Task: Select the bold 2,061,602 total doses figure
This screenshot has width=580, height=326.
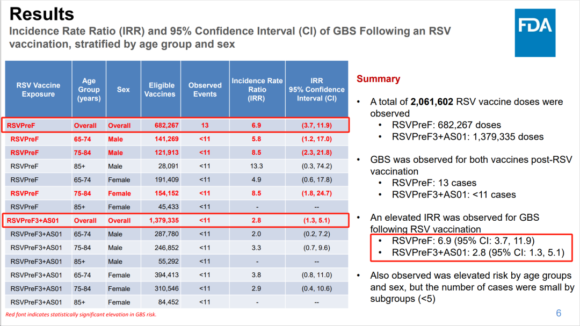Action: 437,102
